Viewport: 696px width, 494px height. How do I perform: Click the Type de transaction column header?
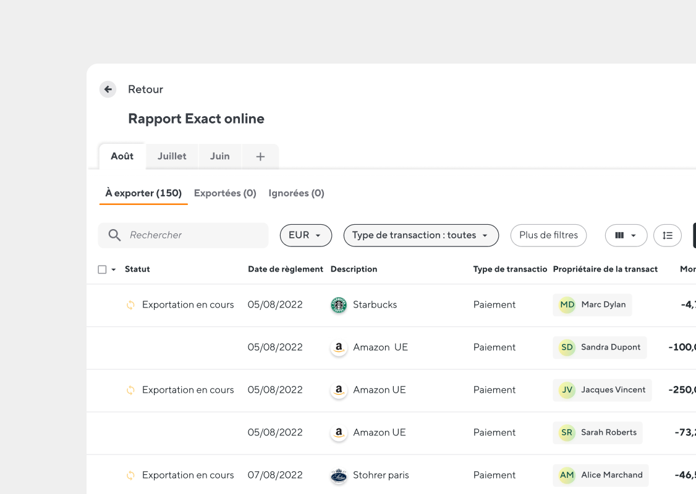click(510, 269)
